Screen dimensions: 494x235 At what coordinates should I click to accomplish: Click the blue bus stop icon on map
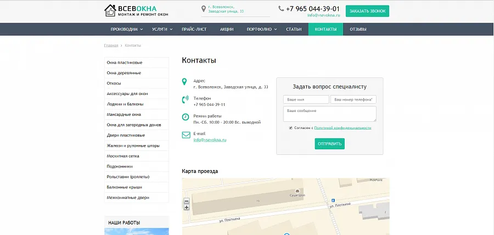333,200
